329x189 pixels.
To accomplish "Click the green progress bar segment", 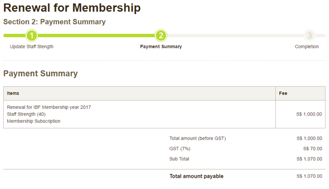I will click(x=96, y=36).
